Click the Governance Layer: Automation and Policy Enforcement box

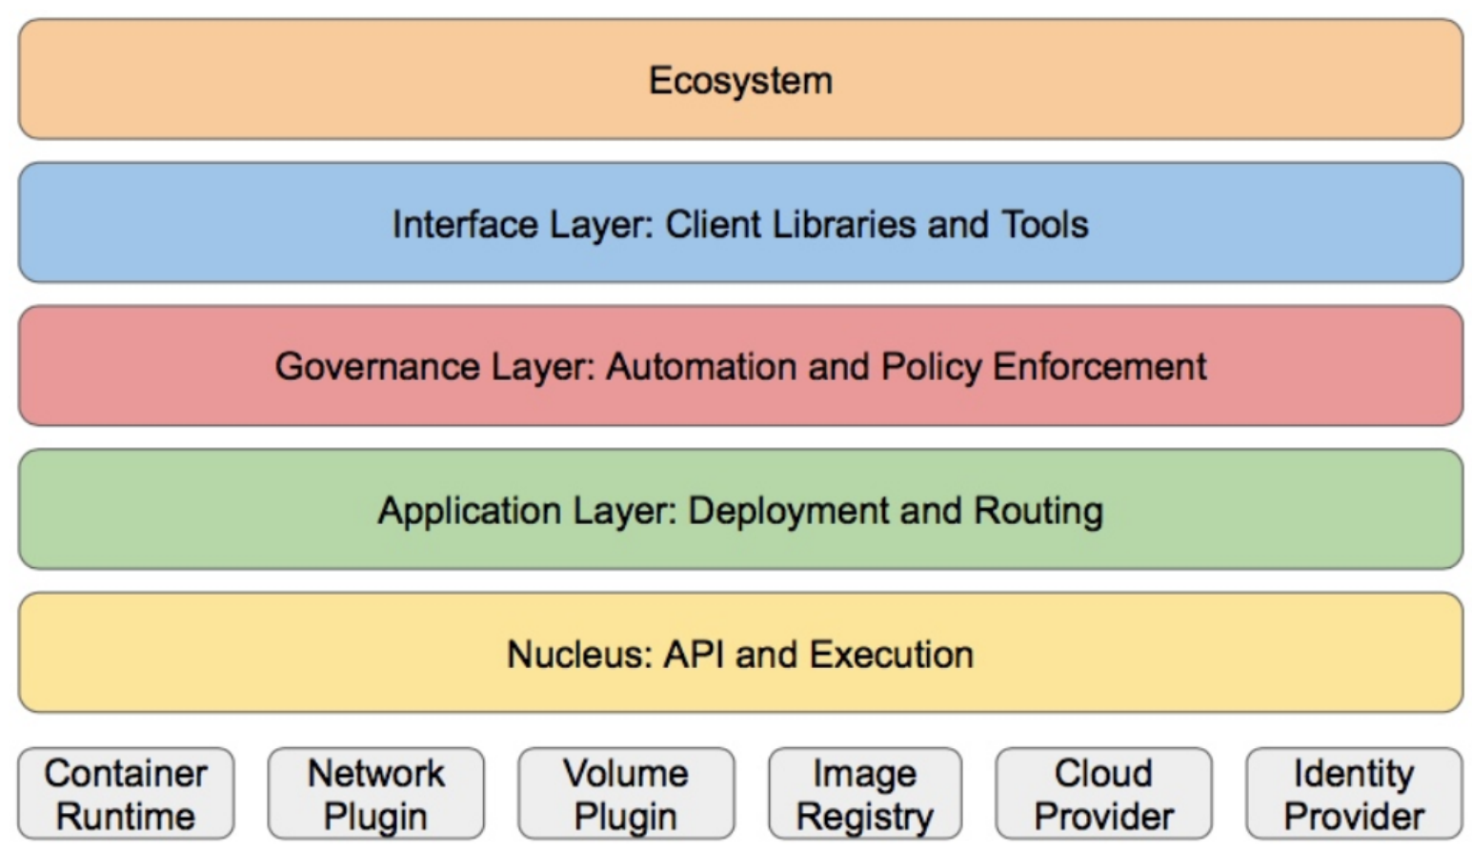click(x=740, y=366)
